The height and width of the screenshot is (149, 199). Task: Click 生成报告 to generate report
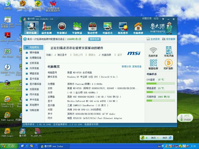[153, 39]
